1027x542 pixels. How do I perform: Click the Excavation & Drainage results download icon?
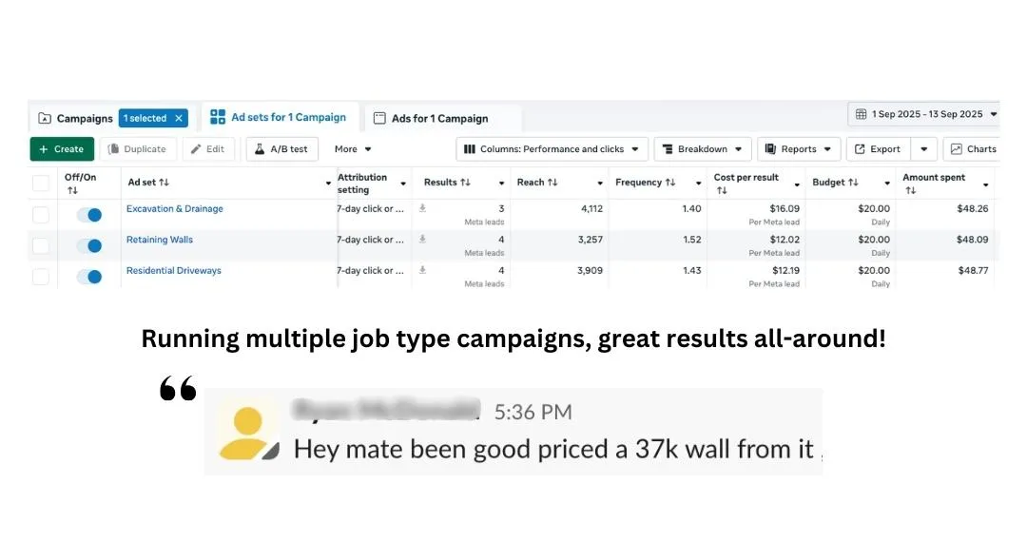coord(422,208)
